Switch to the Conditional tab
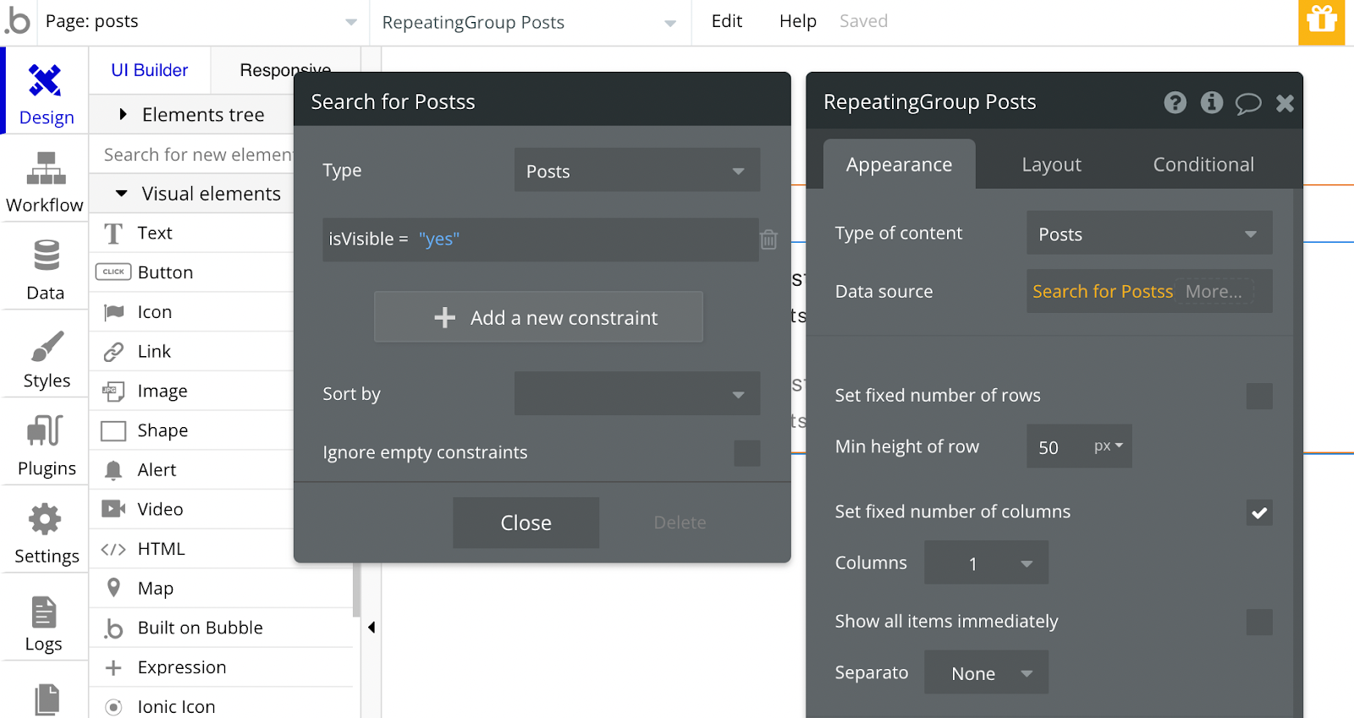 (1203, 164)
